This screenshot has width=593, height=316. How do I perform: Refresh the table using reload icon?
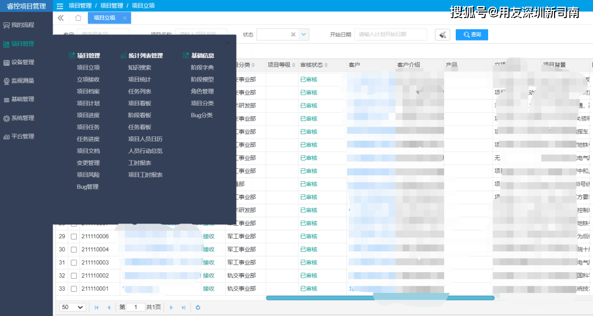point(198,307)
